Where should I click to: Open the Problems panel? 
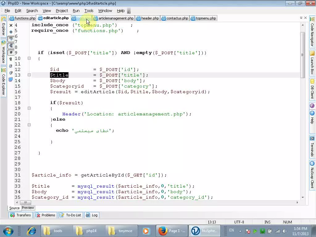point(45,215)
